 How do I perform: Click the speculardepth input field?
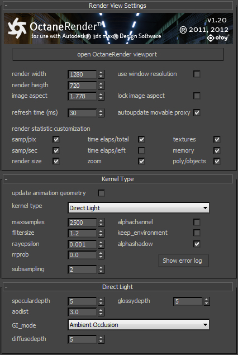coord(82,301)
